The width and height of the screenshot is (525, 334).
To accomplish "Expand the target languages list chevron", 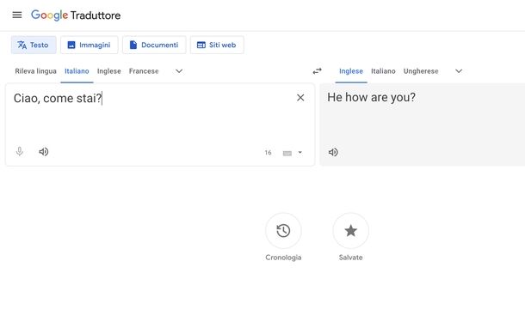I will click(459, 71).
